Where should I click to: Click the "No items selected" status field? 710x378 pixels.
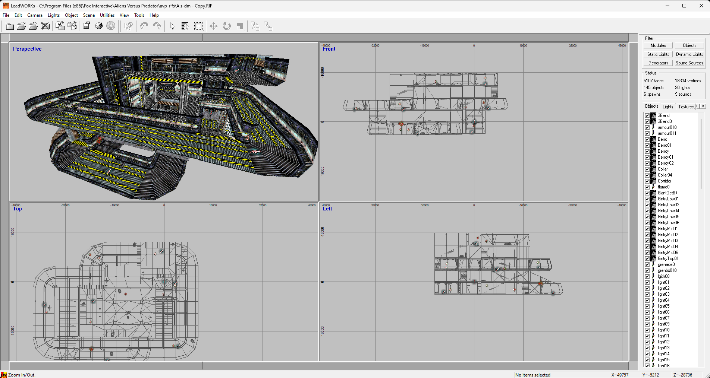click(562, 375)
